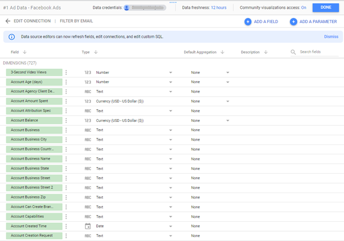The height and width of the screenshot is (241, 344).
Task: Toggle Community visualizations access On link
Action: pyautogui.click(x=304, y=8)
